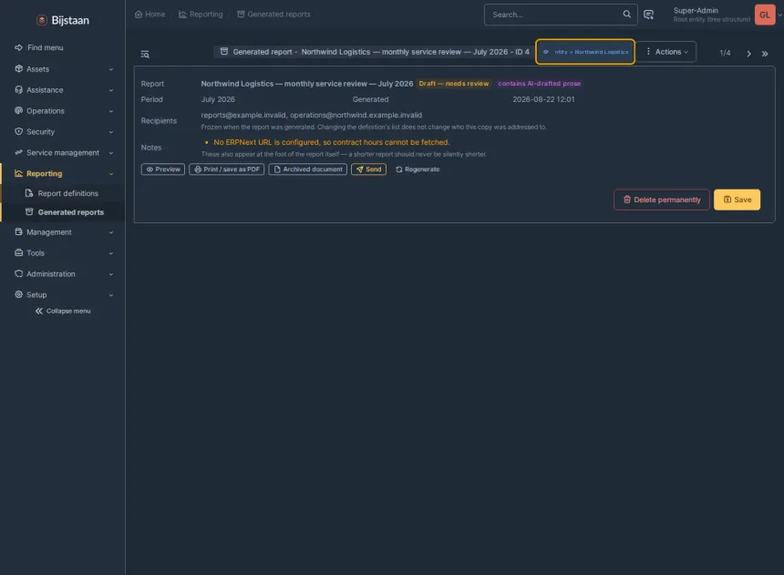Screen dimensions: 784x575
Task: Regenerate the report
Action: (x=418, y=169)
